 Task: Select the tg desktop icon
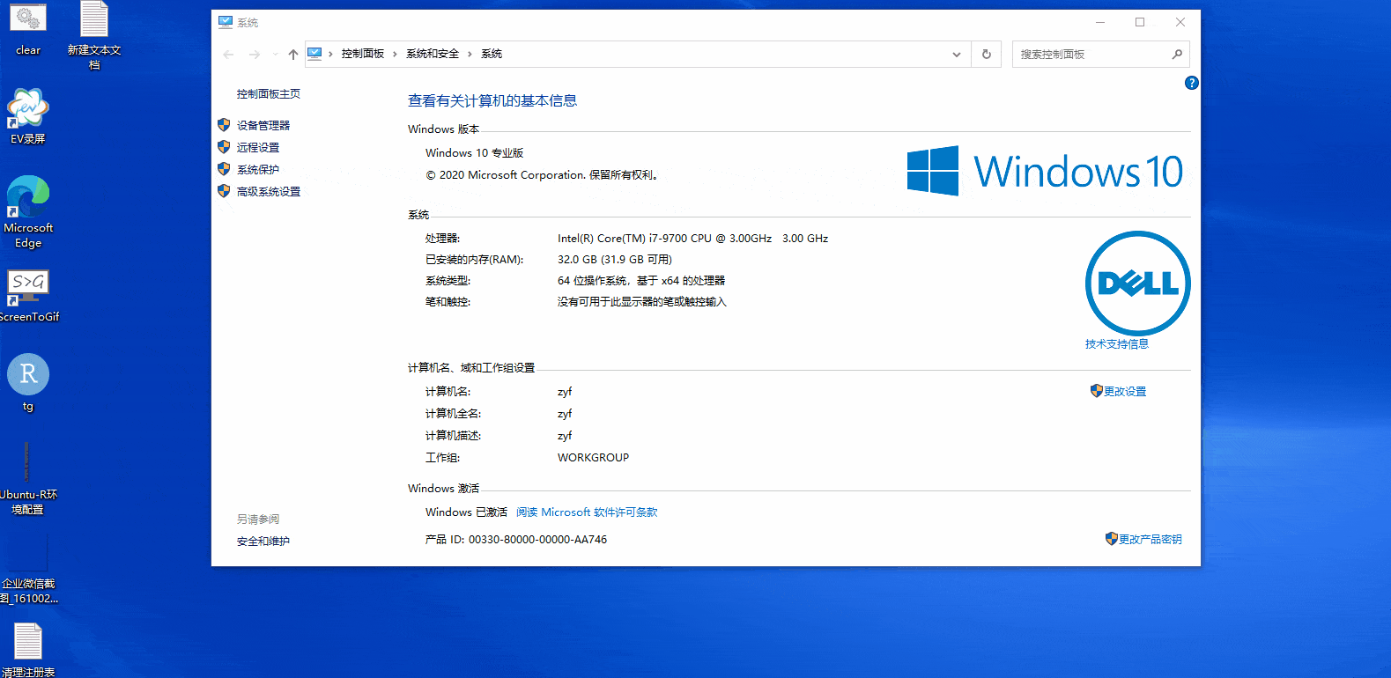[x=28, y=382]
